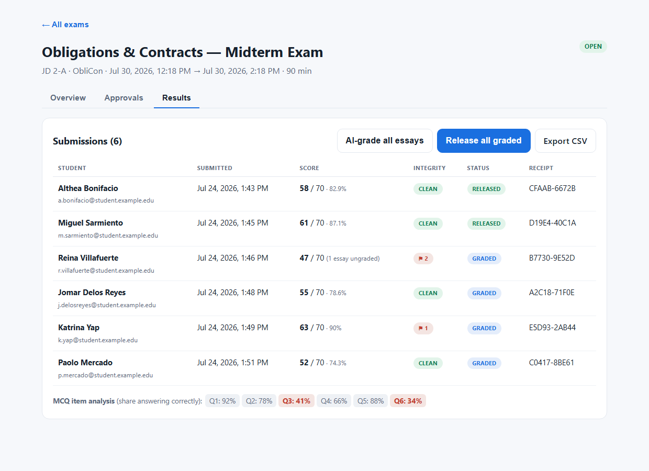Click the red Q3: 41% chip
This screenshot has width=649, height=471.
[296, 401]
